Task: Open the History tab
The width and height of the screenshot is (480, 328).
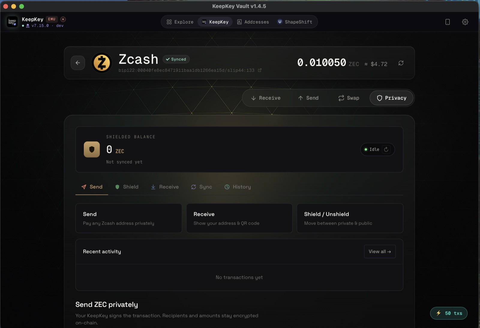Action: pos(238,187)
